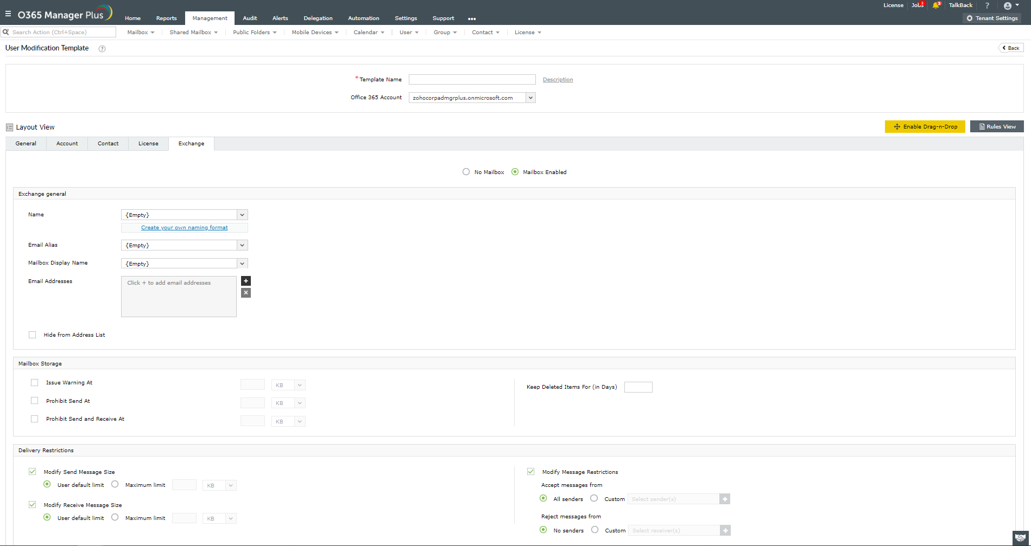
Task: Click the three-dots more tabs icon
Action: (472, 18)
